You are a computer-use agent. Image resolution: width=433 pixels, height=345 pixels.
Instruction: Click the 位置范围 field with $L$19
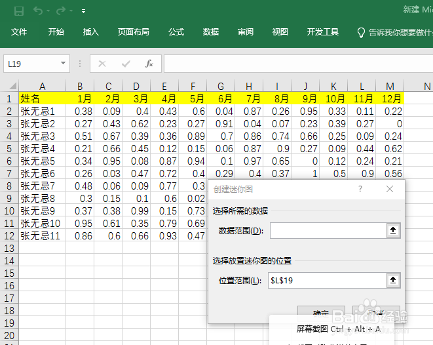coord(328,280)
